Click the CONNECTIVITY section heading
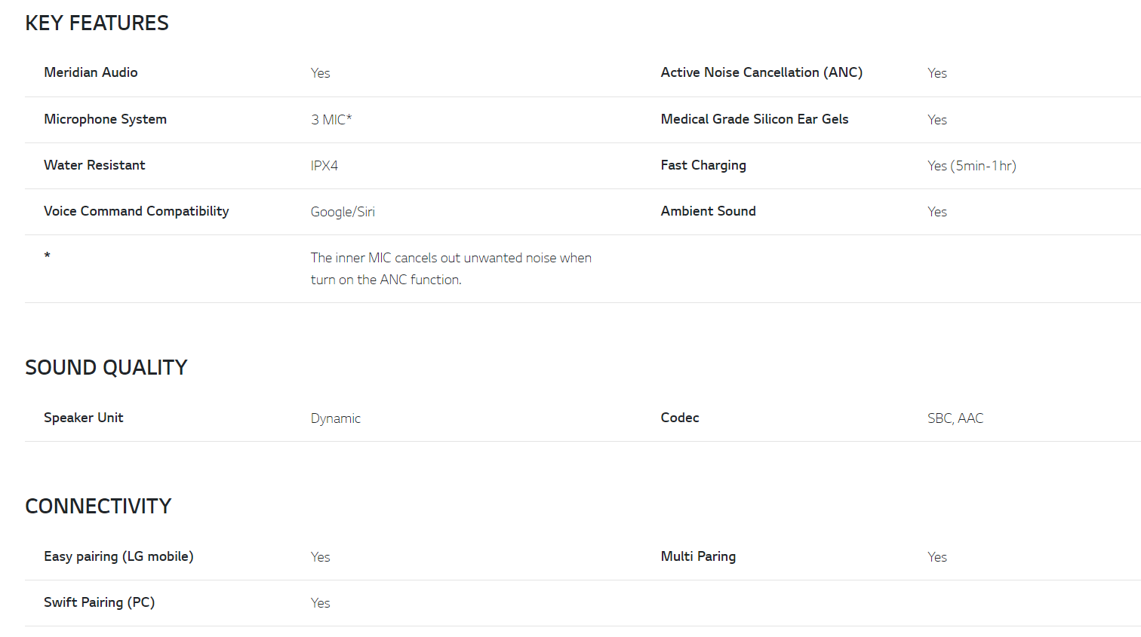This screenshot has height=637, width=1141. pos(98,507)
